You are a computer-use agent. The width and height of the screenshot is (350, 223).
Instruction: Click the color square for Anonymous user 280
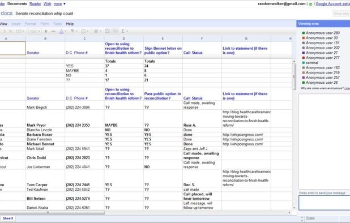(304, 33)
